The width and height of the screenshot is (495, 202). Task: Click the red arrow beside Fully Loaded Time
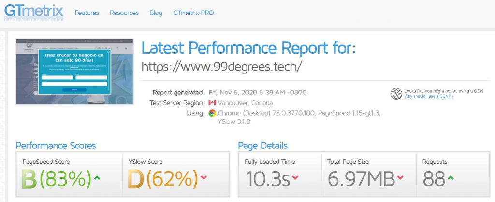[x=295, y=178]
